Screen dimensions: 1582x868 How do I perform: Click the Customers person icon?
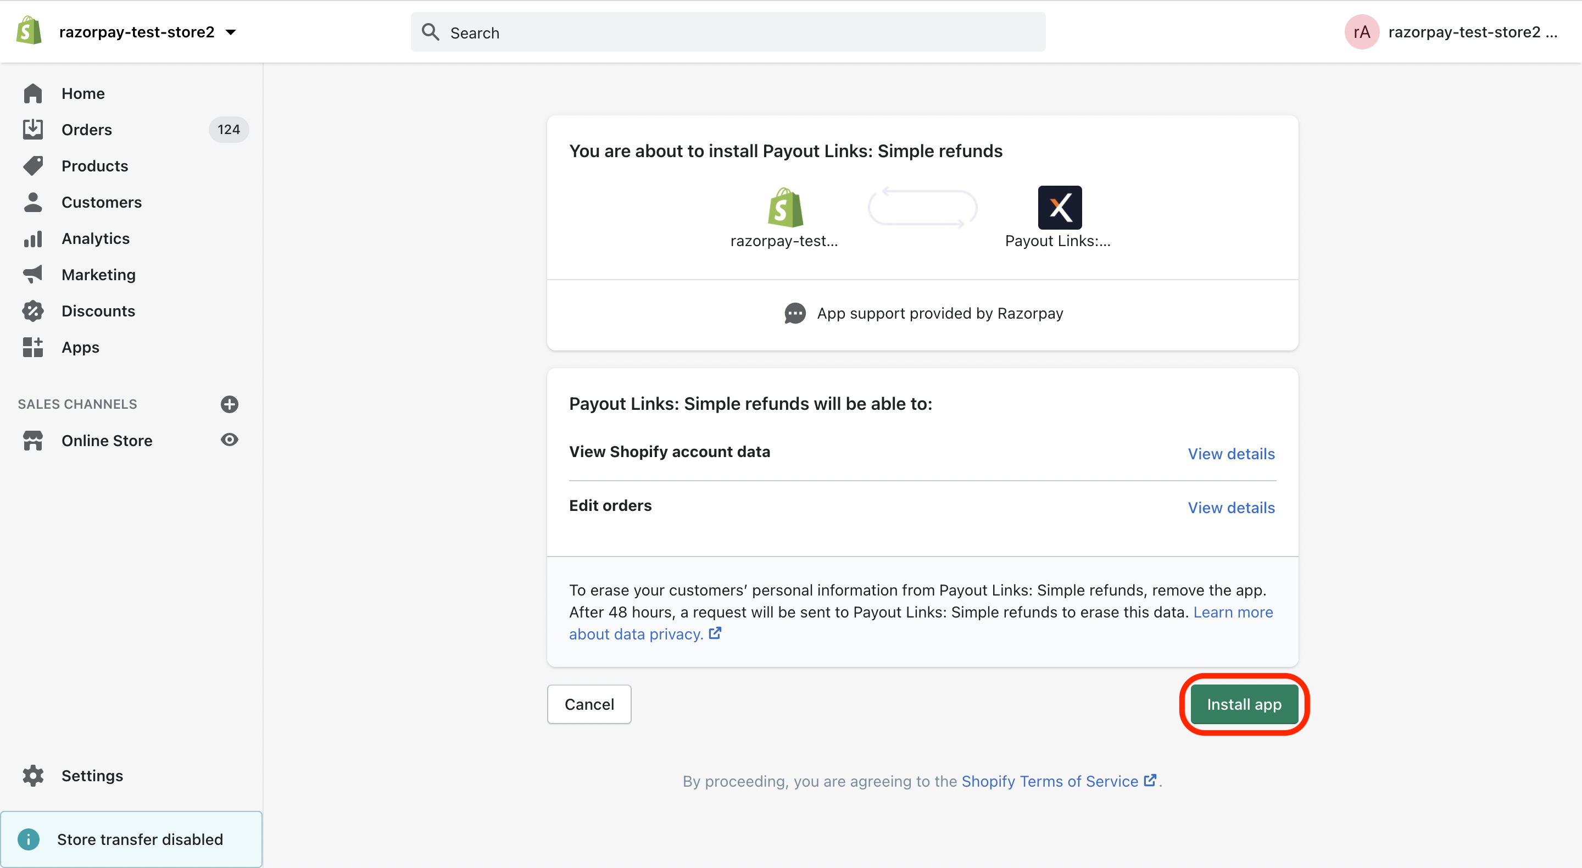click(x=32, y=202)
